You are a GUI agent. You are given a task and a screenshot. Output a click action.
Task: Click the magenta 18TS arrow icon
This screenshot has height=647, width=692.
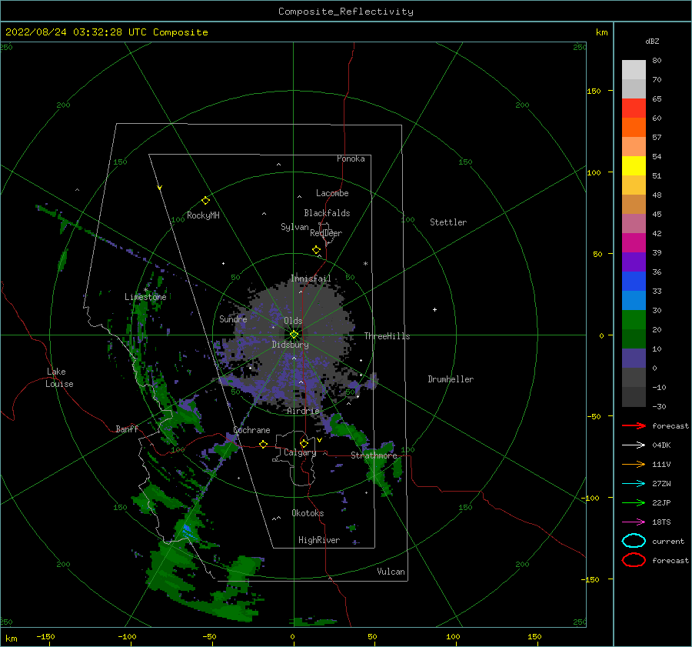pos(634,522)
